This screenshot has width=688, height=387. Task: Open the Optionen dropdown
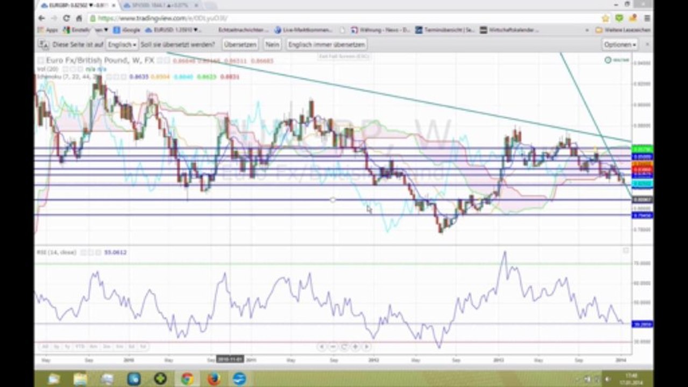[x=620, y=45]
